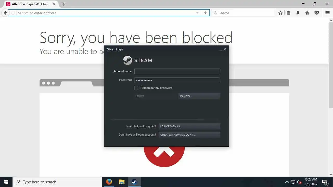Viewport: 333px width, 187px height.
Task: Click the 'Sorry, you have been blocked' heading
Action: click(136, 37)
